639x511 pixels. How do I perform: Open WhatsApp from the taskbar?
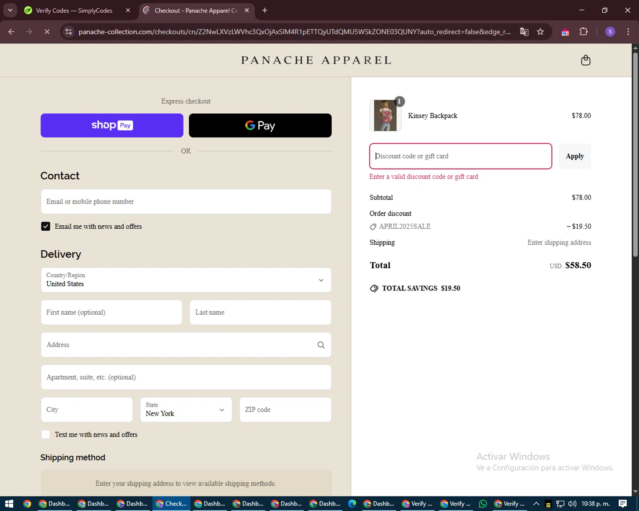coord(483,504)
